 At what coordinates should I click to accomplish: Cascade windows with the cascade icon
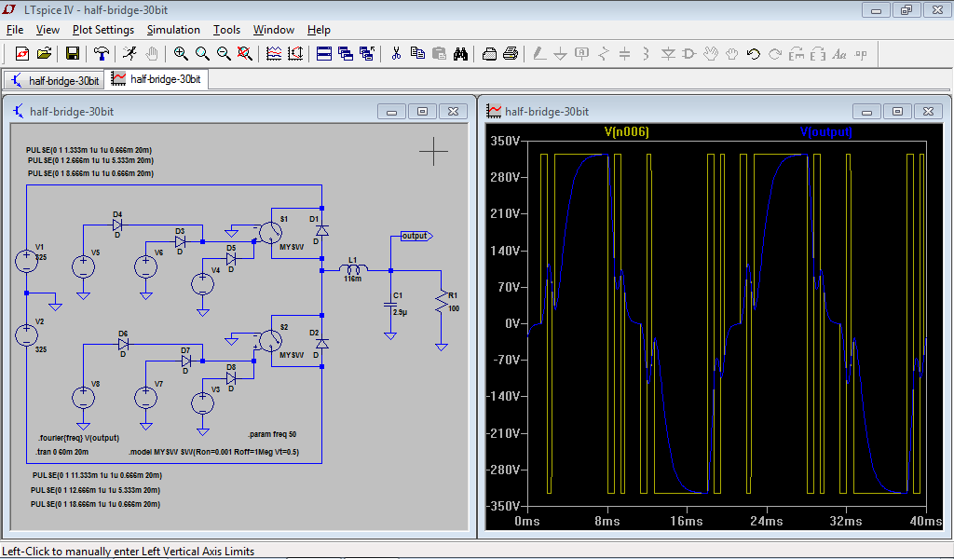click(x=346, y=54)
